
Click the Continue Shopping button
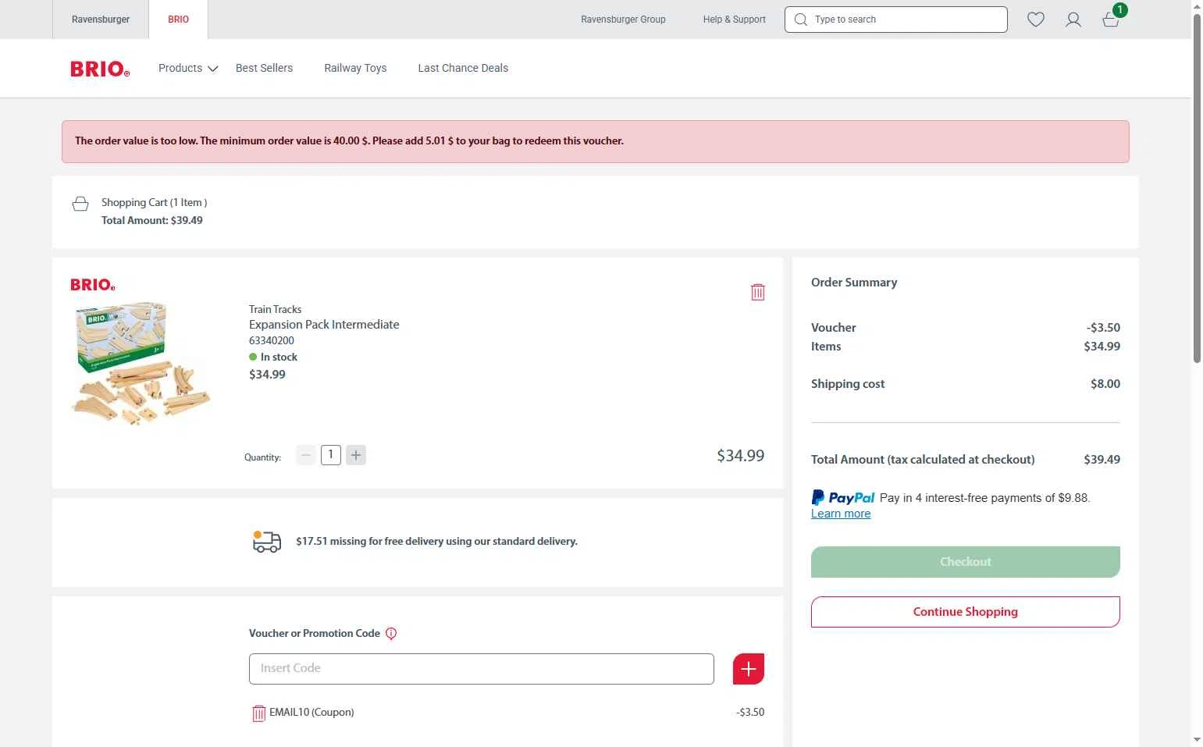coord(965,612)
